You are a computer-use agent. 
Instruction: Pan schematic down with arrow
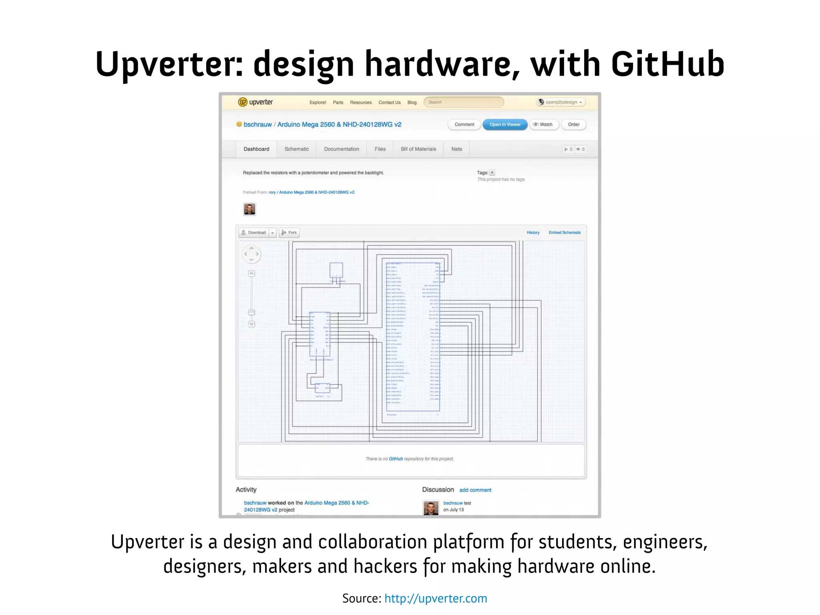click(x=251, y=260)
